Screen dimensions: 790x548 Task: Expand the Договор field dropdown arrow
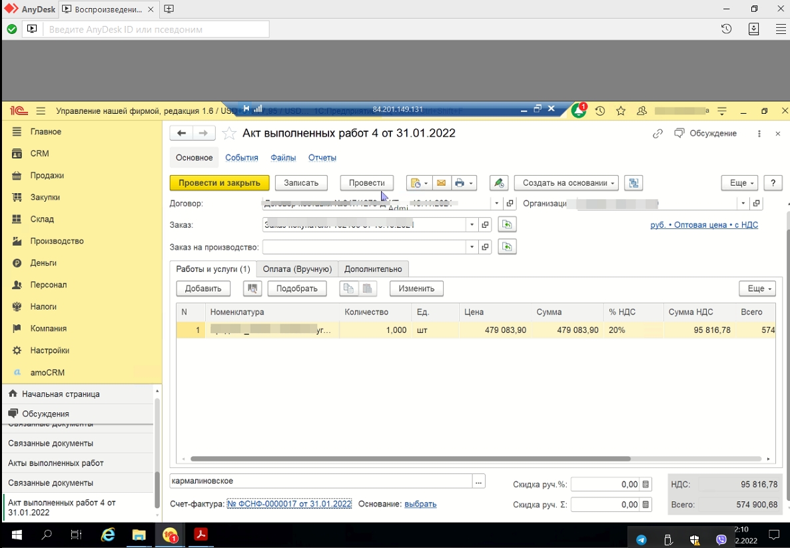point(497,204)
